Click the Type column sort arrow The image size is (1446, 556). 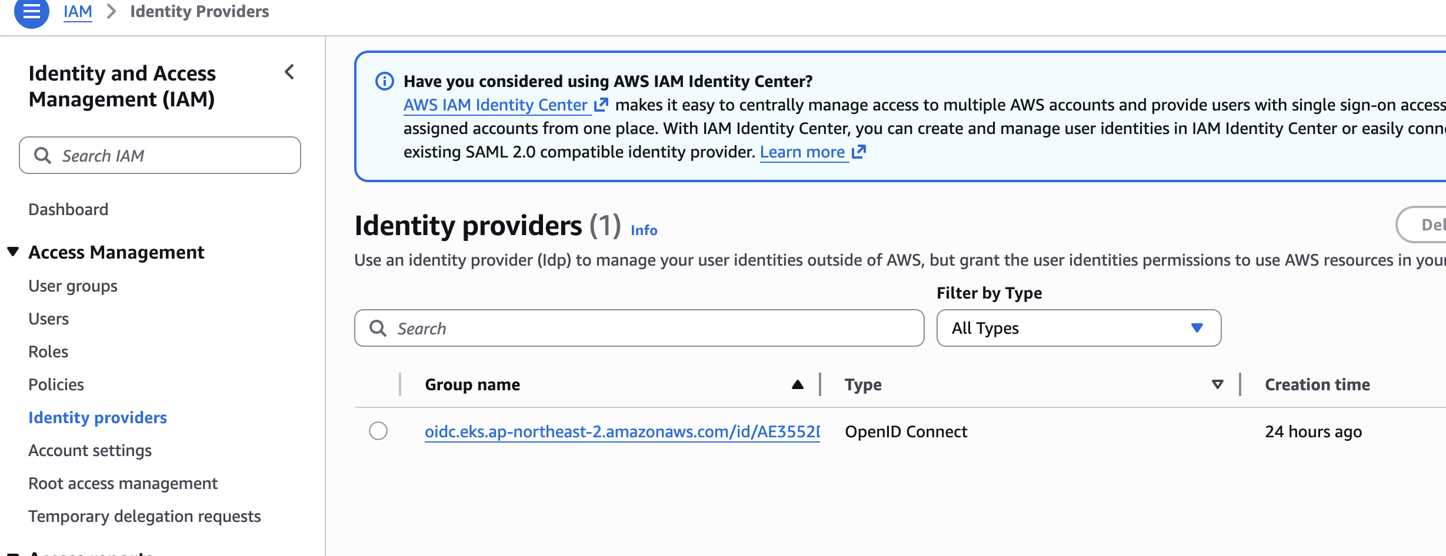pos(1217,384)
